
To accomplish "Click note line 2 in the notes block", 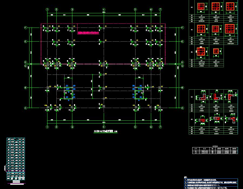I will (211, 183).
